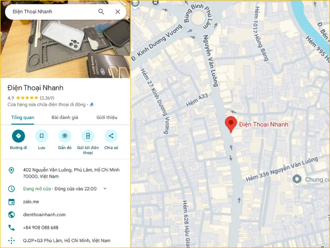Screen dimensions: 330x248
Task: Click the plus code QJ2P+G3 Phú Lâm
Action: (66, 241)
